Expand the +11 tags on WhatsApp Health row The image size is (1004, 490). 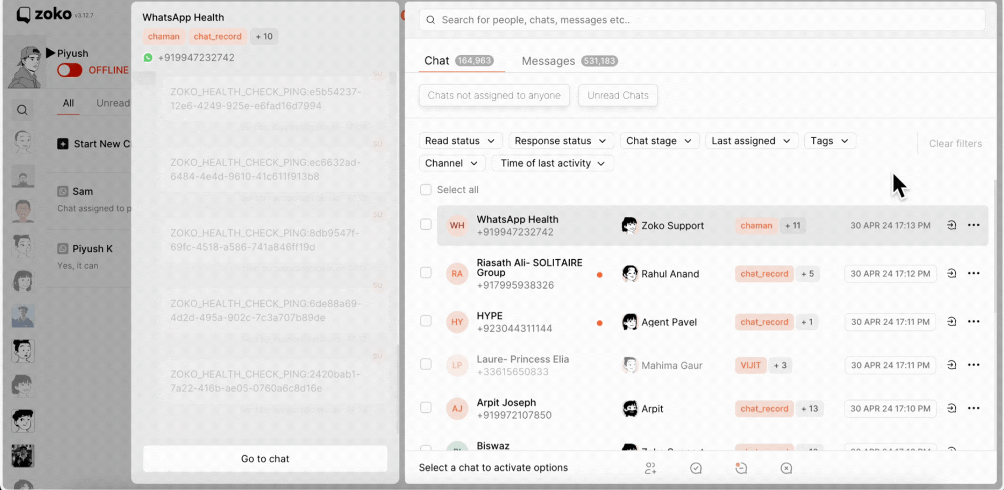(x=792, y=225)
